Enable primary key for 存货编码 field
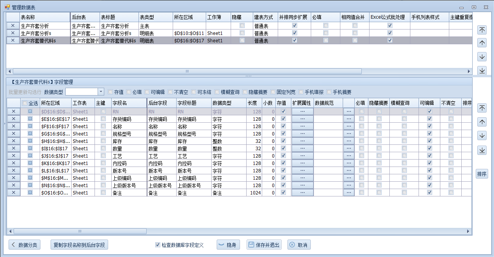 [103, 119]
